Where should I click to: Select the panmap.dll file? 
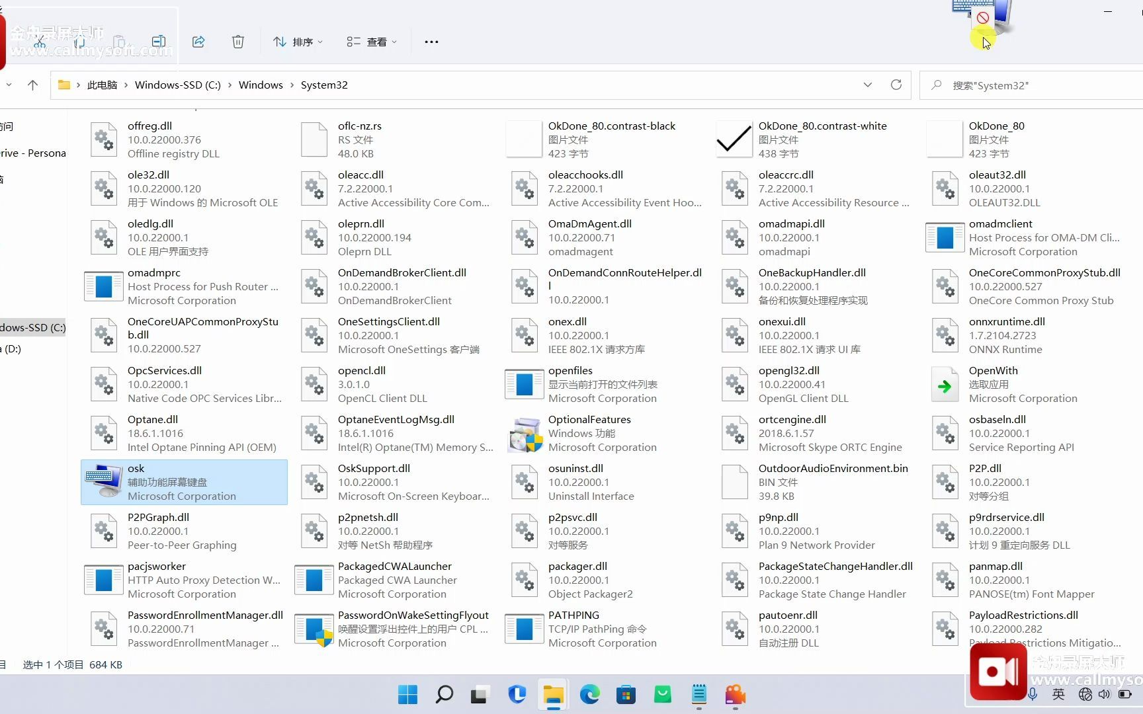point(1025,580)
